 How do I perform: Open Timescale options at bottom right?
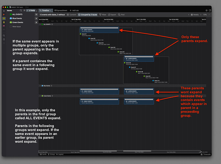tap(206, 154)
